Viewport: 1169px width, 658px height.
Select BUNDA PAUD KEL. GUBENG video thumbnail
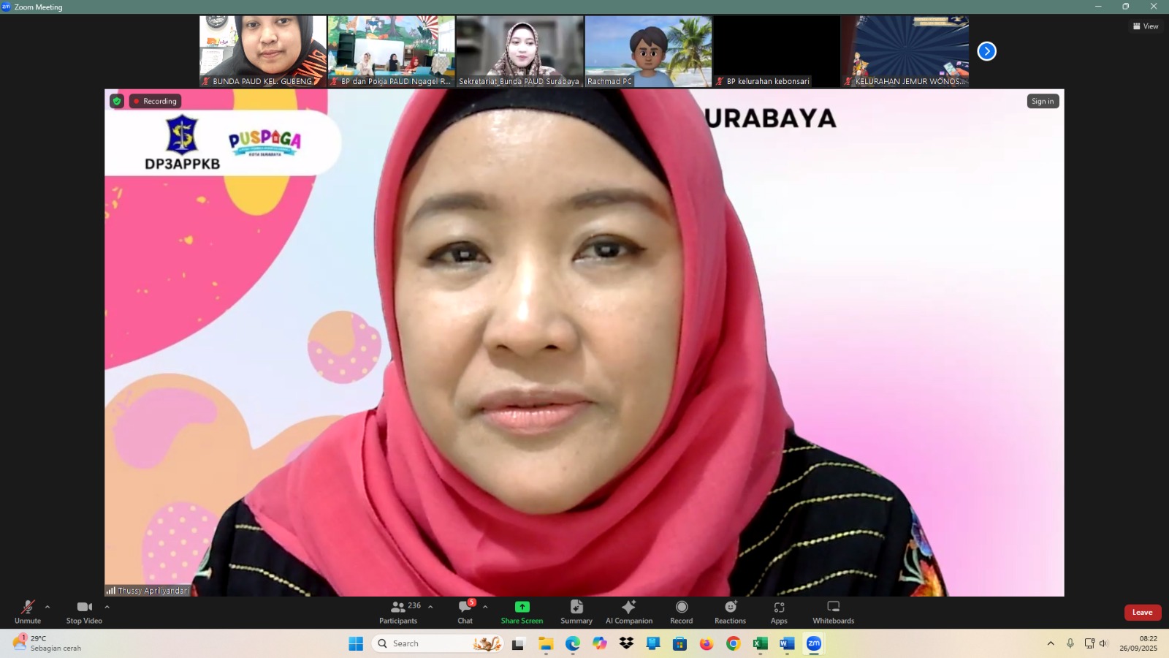click(263, 51)
